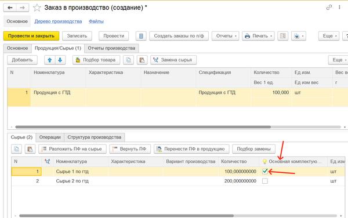Open the Еще menu of the product table
Screen dimensions: 348x218
pos(339,60)
